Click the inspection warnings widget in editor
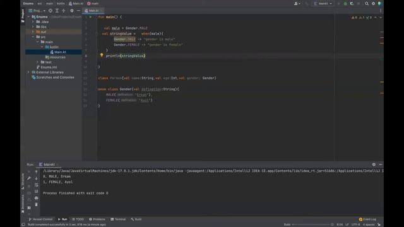404x227 pixels. (362, 17)
